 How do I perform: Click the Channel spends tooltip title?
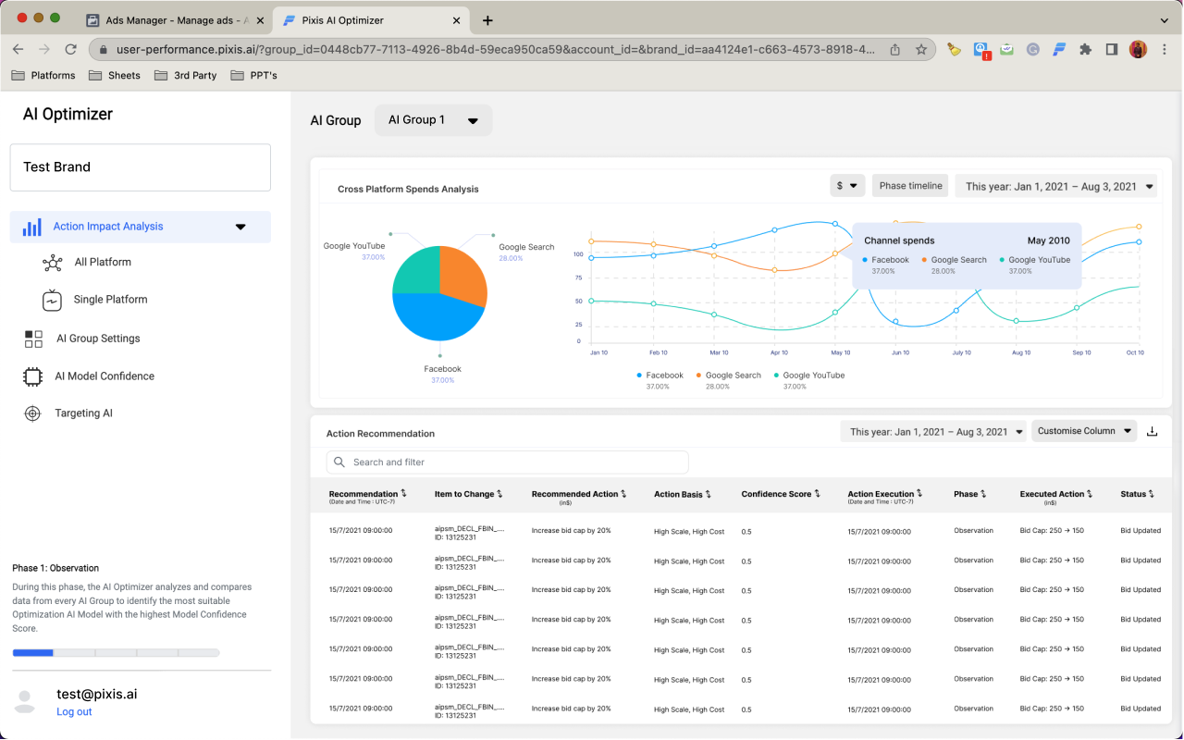pos(899,240)
